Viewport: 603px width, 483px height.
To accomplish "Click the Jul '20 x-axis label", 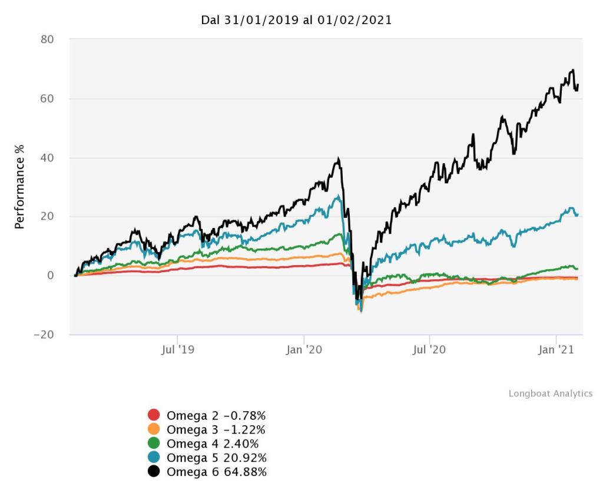I will coord(429,350).
